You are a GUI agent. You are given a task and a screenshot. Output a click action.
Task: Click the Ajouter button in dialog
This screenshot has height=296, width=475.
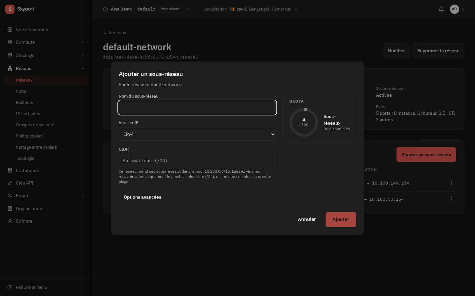341,219
